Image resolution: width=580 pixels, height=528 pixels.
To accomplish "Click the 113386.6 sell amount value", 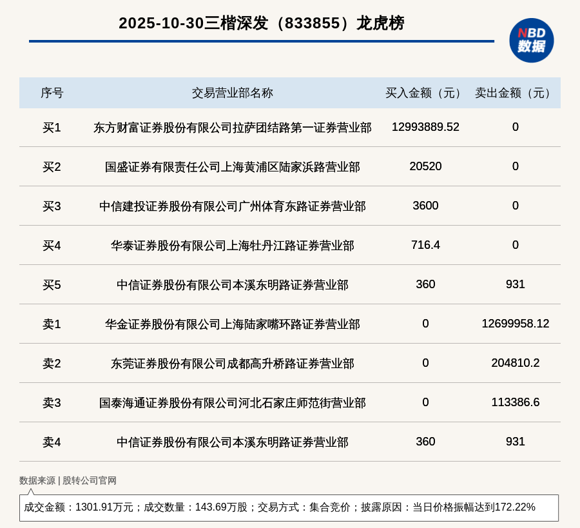I will (515, 402).
